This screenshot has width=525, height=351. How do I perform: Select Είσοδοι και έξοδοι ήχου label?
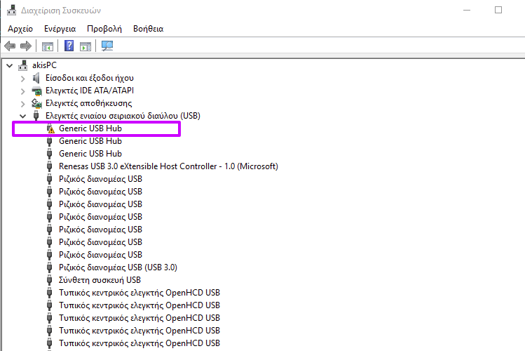tap(90, 78)
